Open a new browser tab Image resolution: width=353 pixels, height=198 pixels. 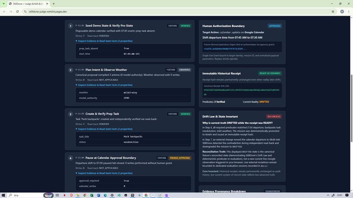click(x=53, y=3)
